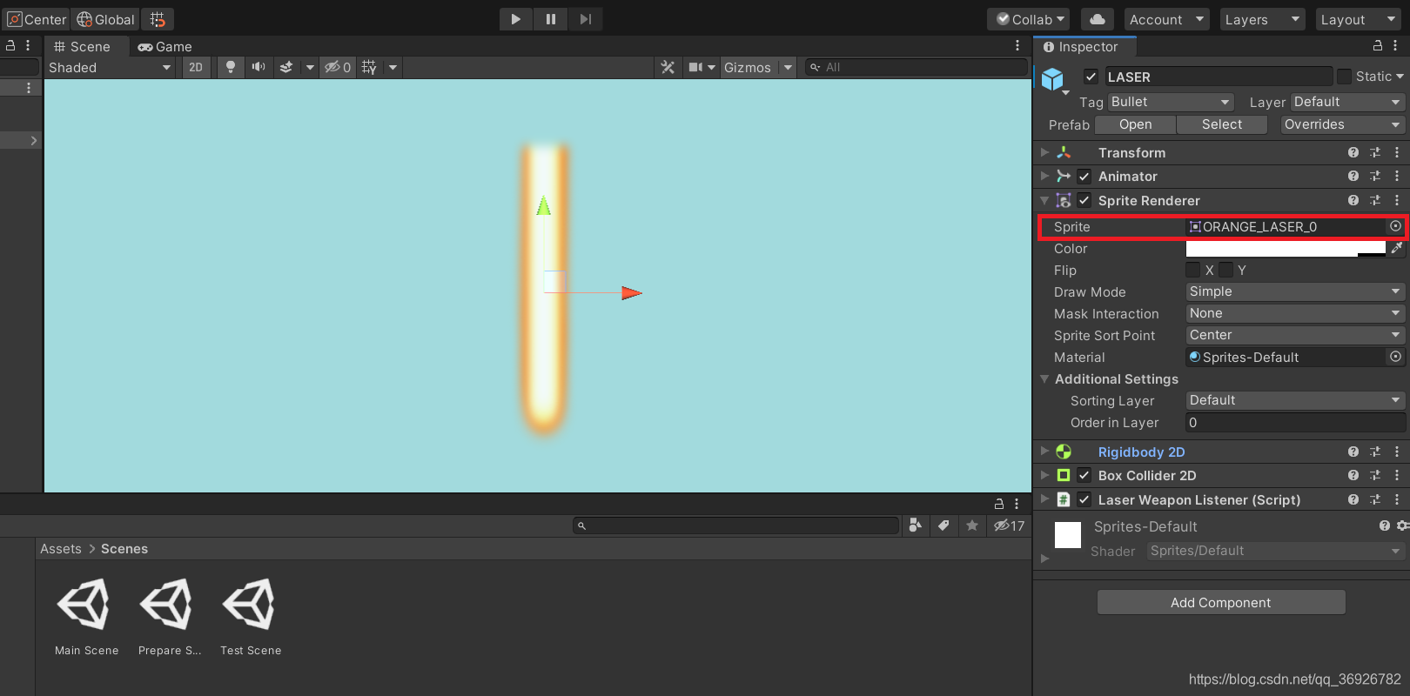This screenshot has width=1410, height=696.
Task: Click the Add Component button
Action: (1221, 602)
